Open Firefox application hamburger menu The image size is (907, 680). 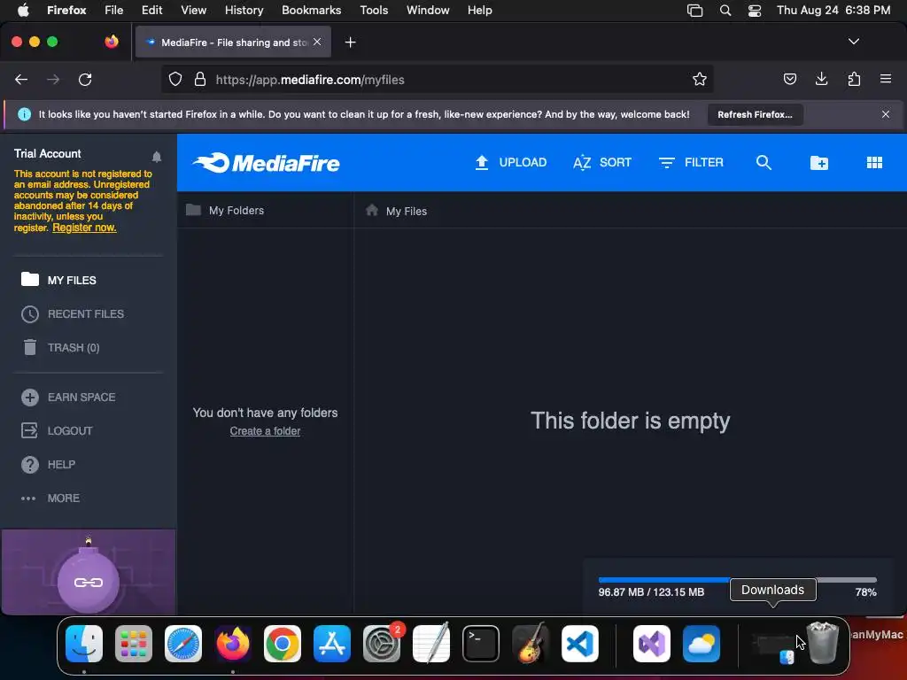click(x=886, y=79)
